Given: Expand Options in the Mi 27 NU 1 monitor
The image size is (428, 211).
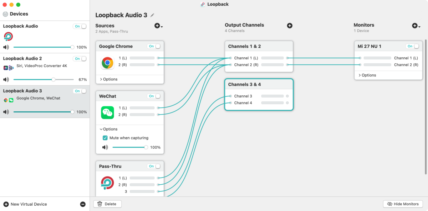Looking at the screenshot, I should coord(367,75).
